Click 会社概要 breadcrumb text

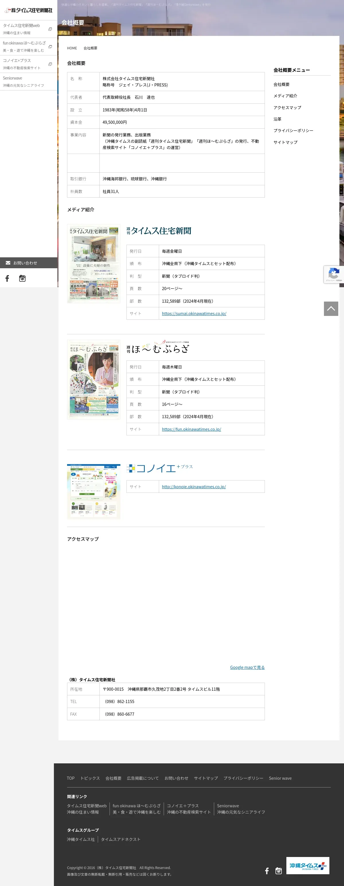[x=90, y=48]
